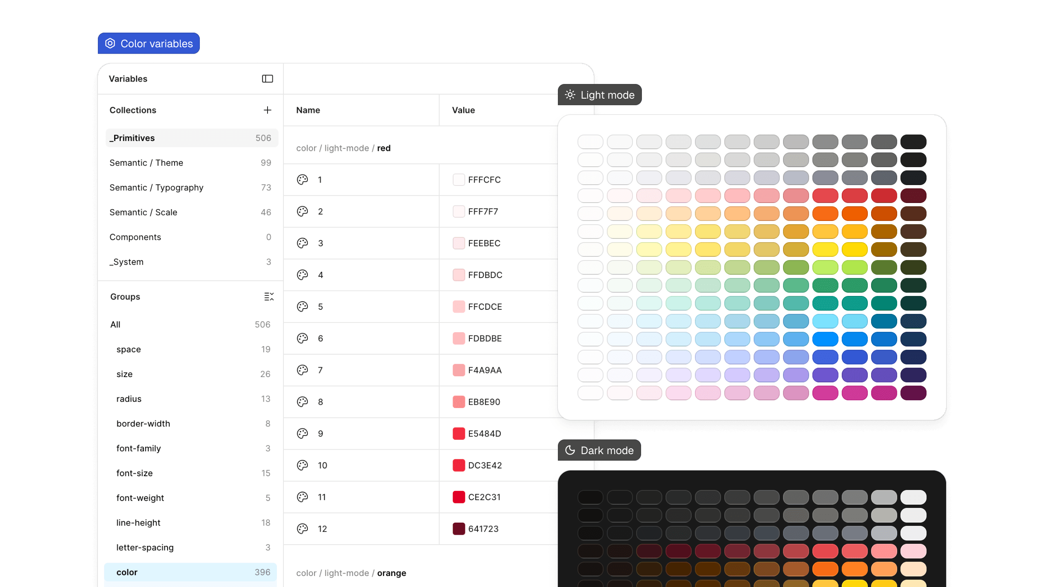
Task: Click the palette icon for red variable 7
Action: [x=303, y=370]
